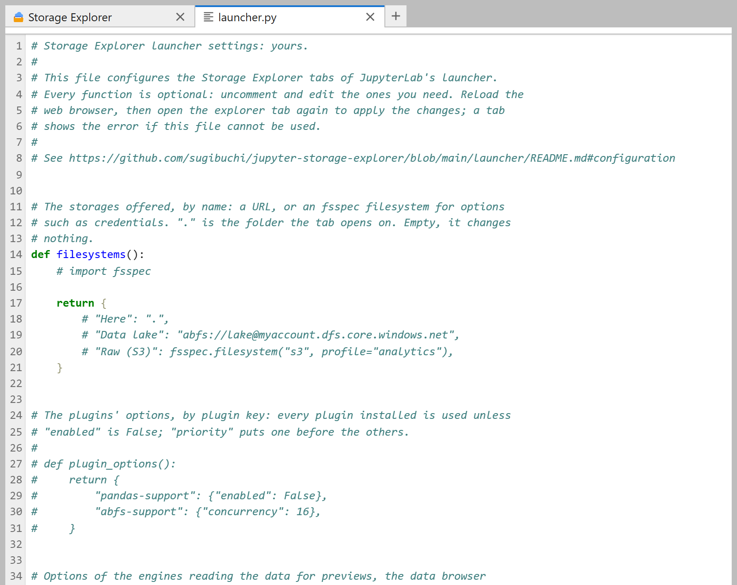
Task: Click the '"Here": "."' comment line
Action: [125, 319]
